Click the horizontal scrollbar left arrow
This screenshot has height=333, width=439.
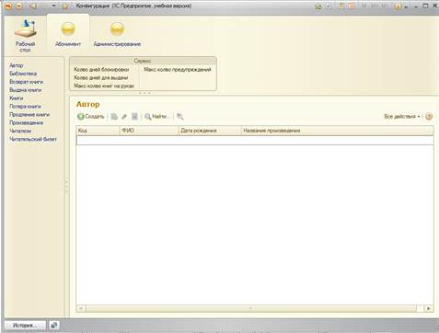click(81, 308)
